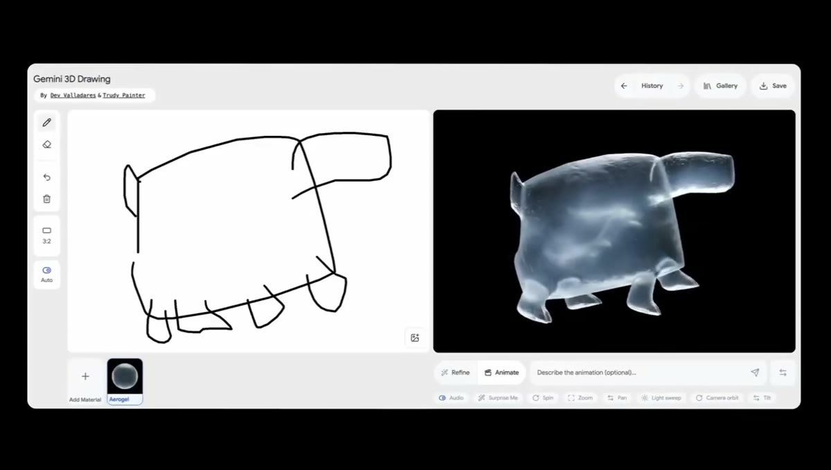Viewport: 831px width, 470px height.
Task: Select the pencil drawing tool
Action: coord(47,123)
